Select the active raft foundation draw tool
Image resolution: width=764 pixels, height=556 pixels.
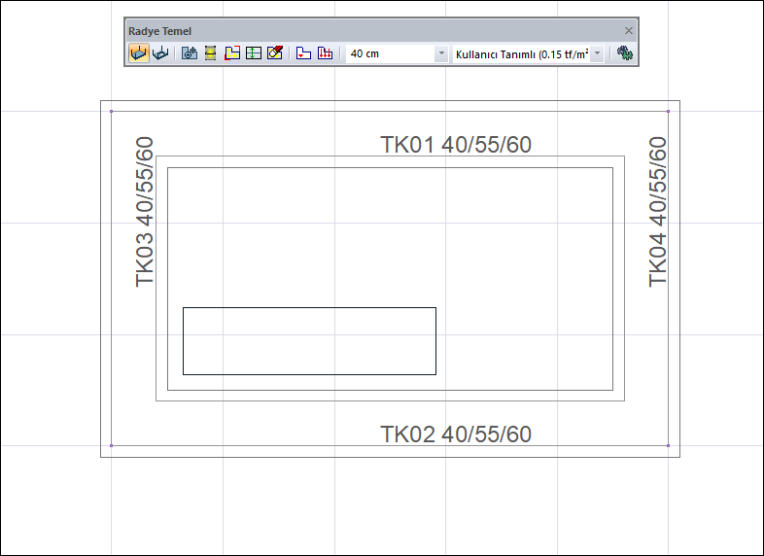coord(139,53)
